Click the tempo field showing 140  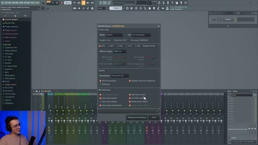(67, 3)
